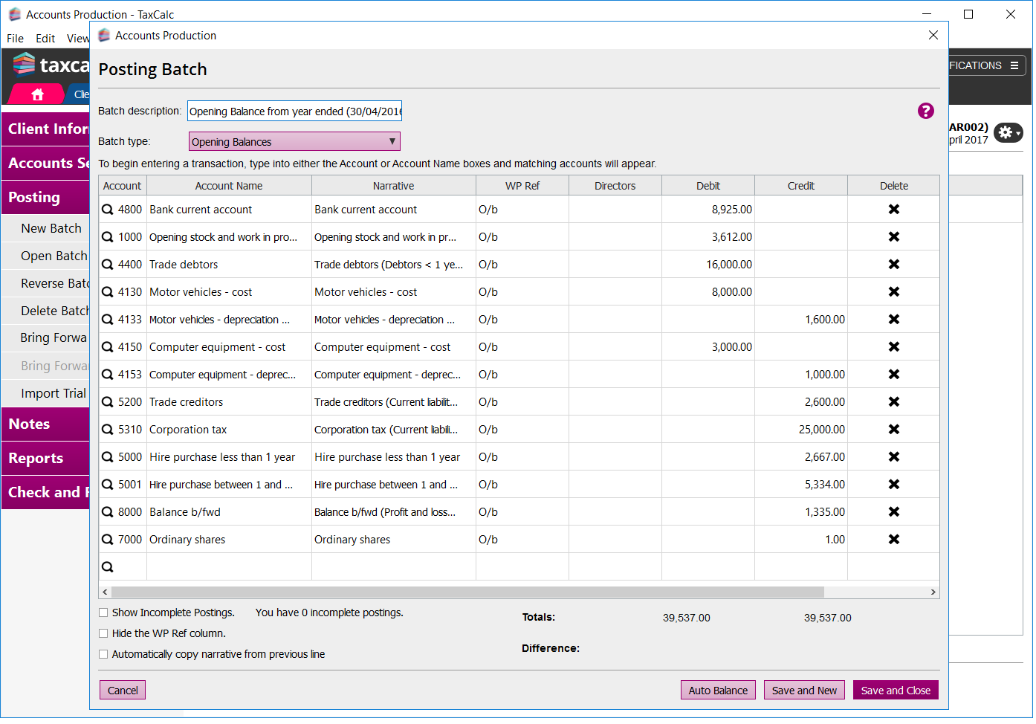Open account lookup for Trade creditors row
The image size is (1036, 724).
(x=108, y=403)
